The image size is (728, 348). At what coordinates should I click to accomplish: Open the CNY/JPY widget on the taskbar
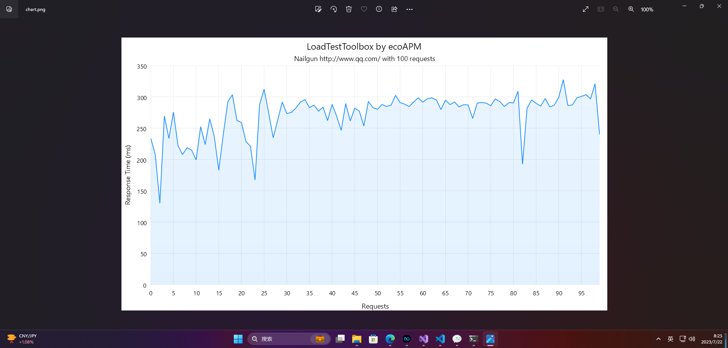click(x=22, y=339)
